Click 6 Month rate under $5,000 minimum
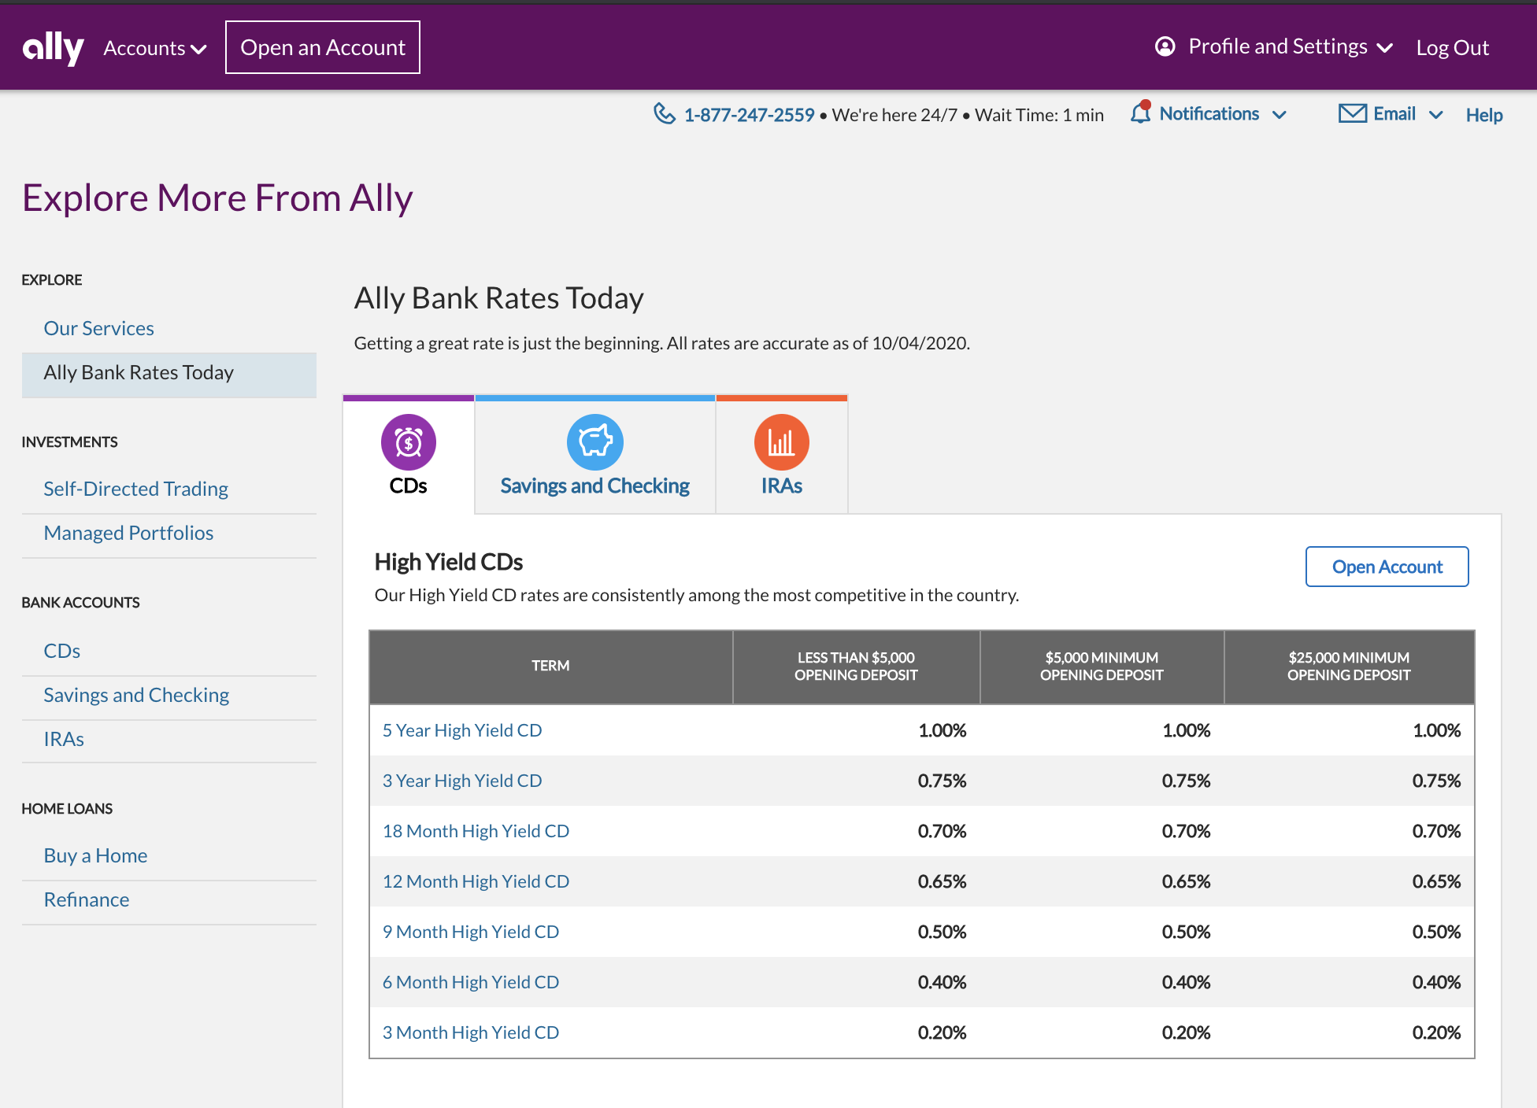The height and width of the screenshot is (1108, 1537). tap(1186, 982)
